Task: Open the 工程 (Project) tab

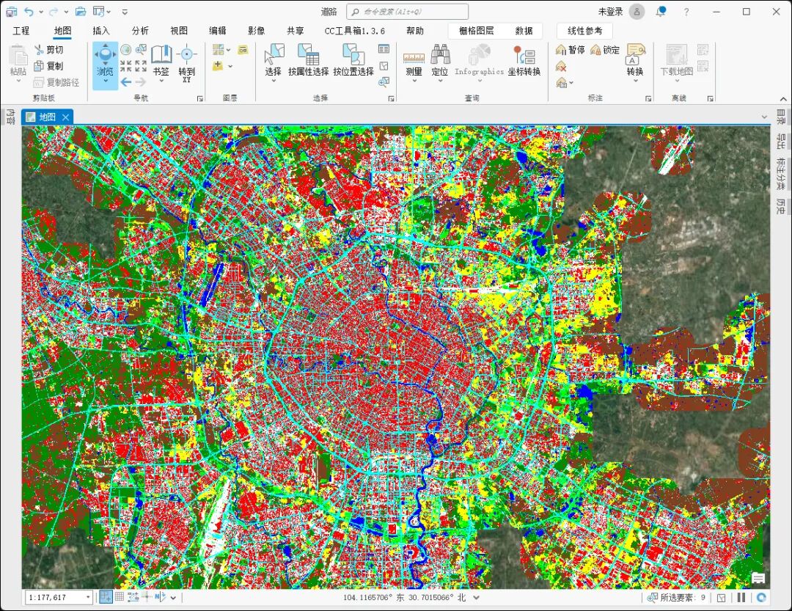Action: pos(21,31)
